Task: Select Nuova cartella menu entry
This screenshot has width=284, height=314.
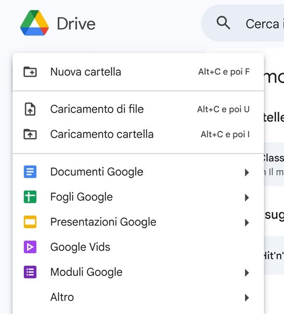Action: click(86, 72)
